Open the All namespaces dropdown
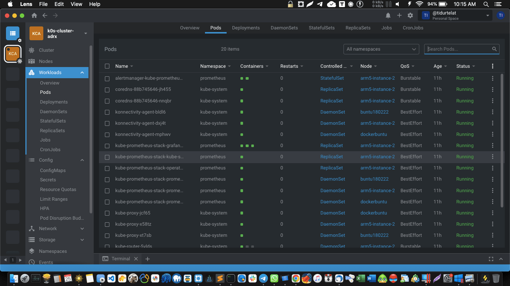 (381, 49)
